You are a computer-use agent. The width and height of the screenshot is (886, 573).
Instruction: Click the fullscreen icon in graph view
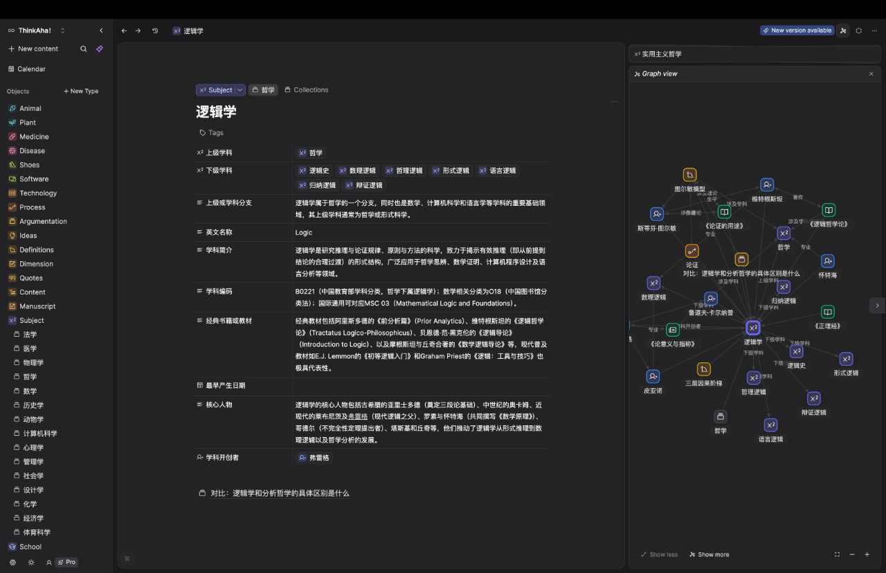pyautogui.click(x=837, y=554)
